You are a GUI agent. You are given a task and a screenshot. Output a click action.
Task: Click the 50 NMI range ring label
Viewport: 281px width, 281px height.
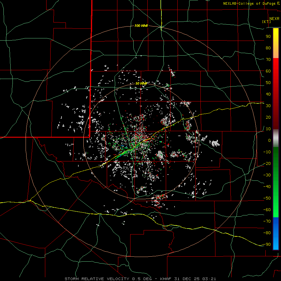point(141,83)
